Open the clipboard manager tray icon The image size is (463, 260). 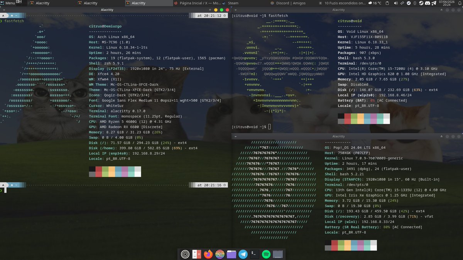387,3
